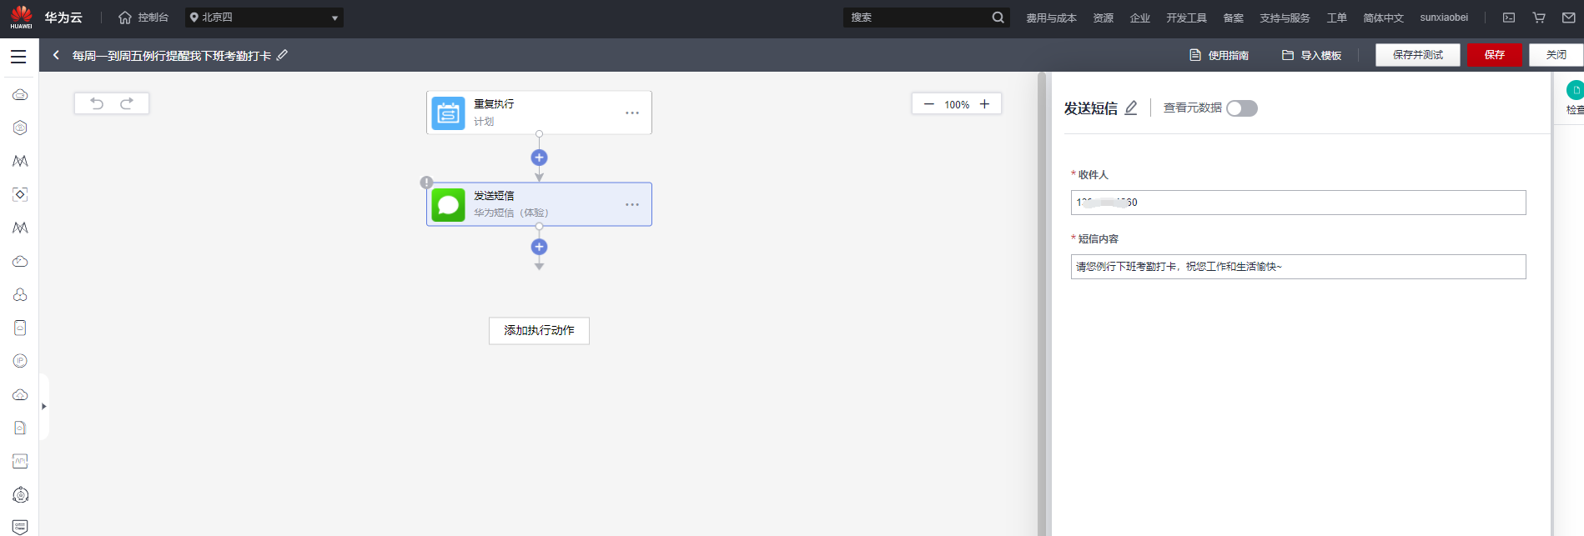Viewport: 1584px width, 536px height.
Task: Click the 关闭 button
Action: (1556, 55)
